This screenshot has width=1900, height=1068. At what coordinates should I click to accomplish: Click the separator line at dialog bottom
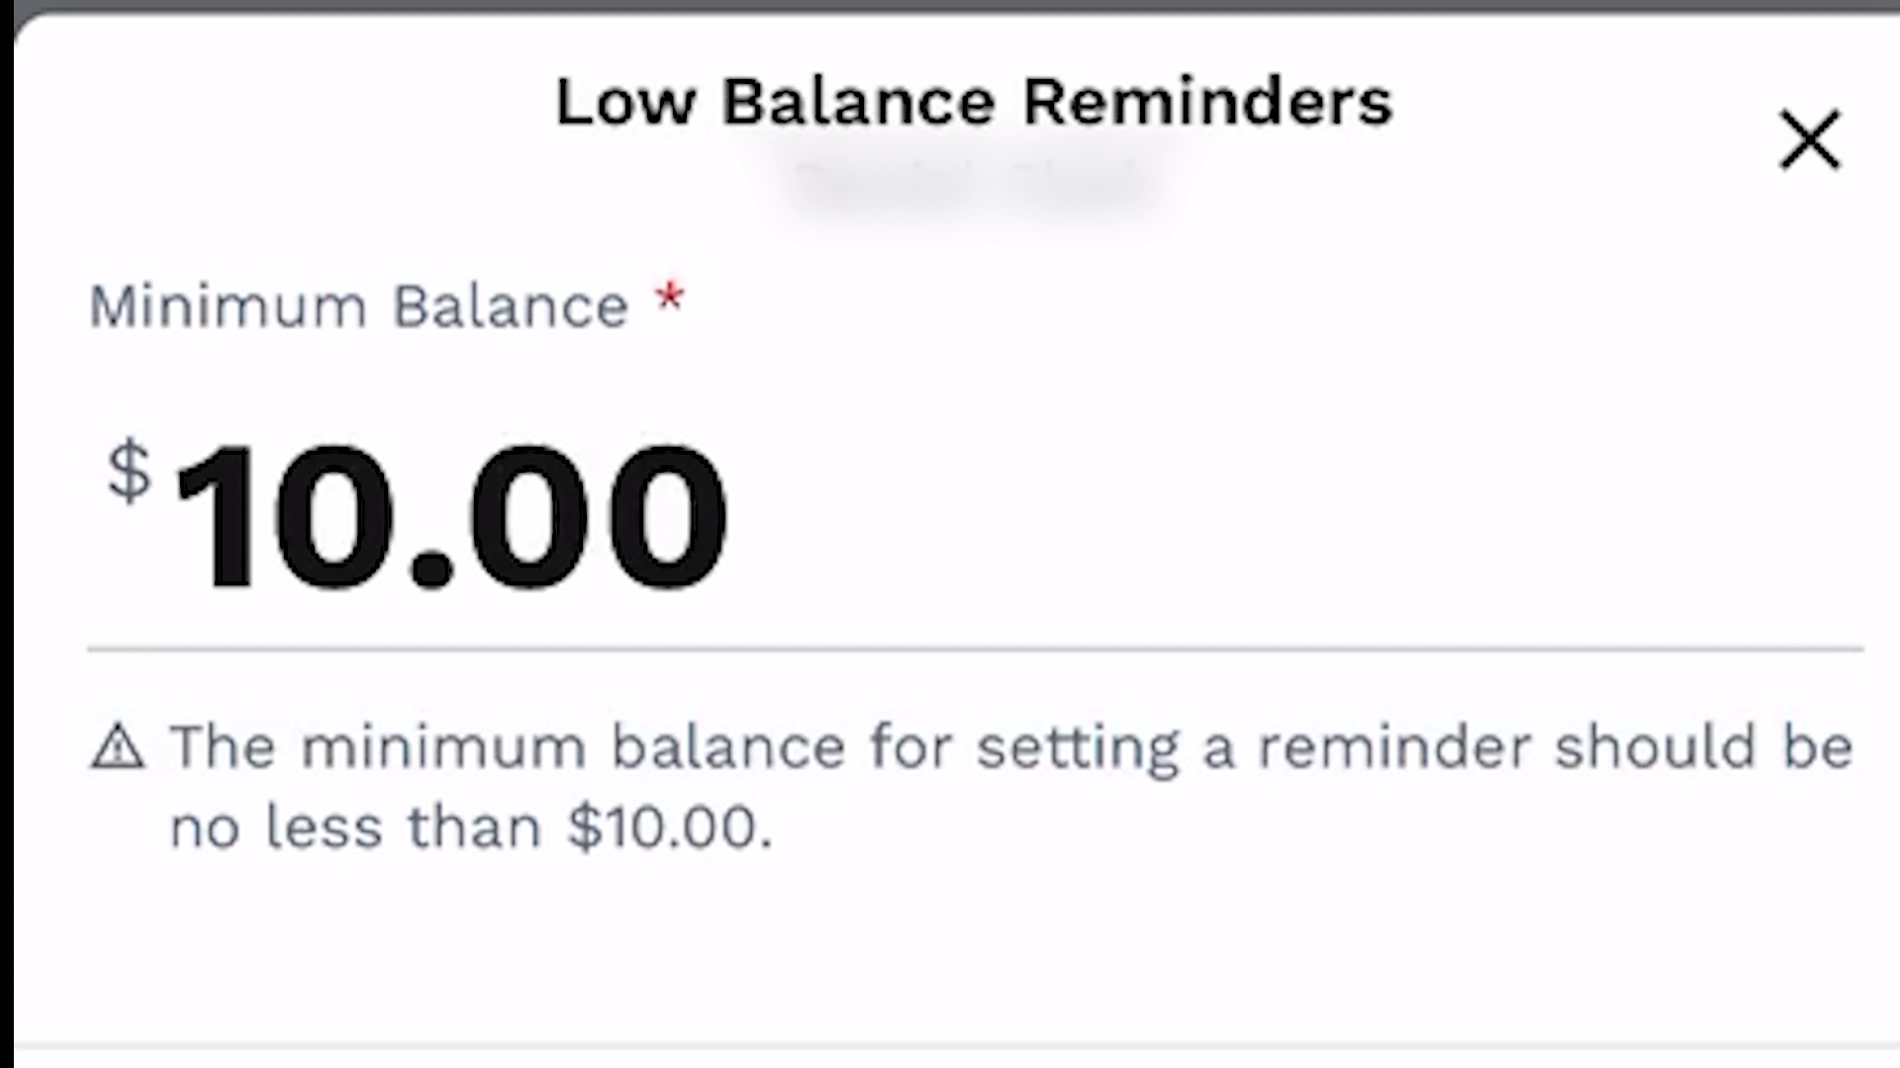950,1044
